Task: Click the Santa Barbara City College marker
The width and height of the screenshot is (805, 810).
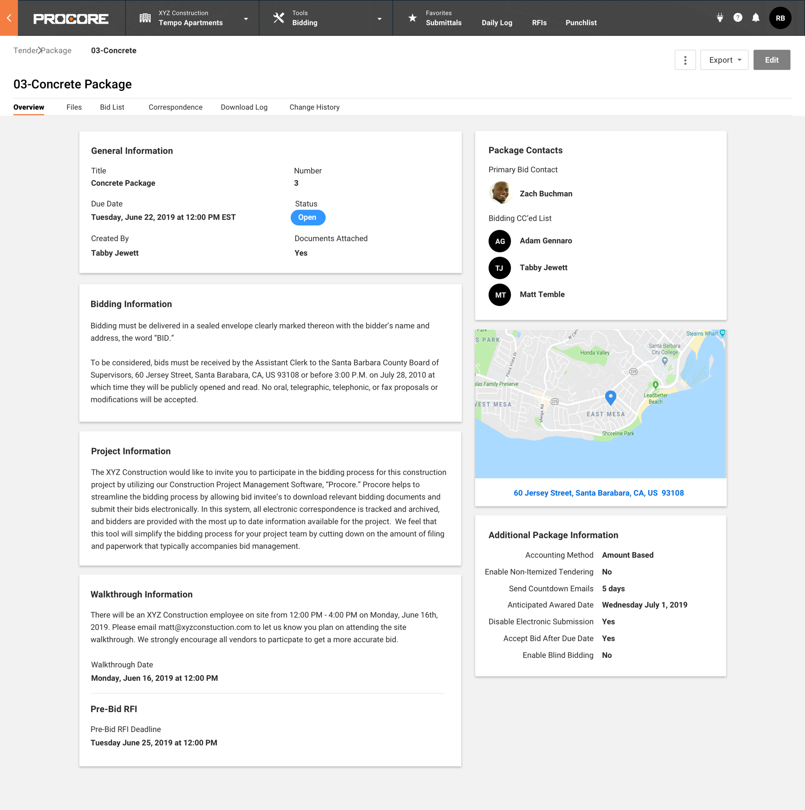Action: 665,361
